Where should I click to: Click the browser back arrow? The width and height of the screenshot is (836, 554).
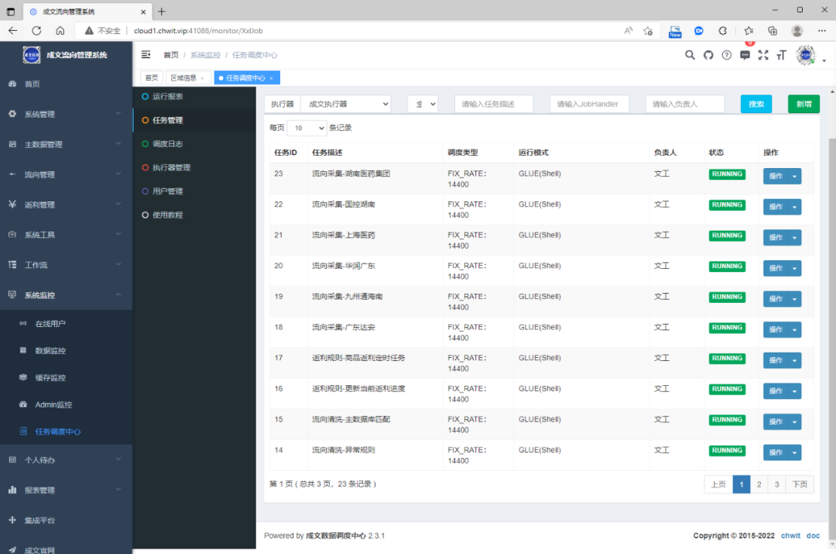[13, 30]
